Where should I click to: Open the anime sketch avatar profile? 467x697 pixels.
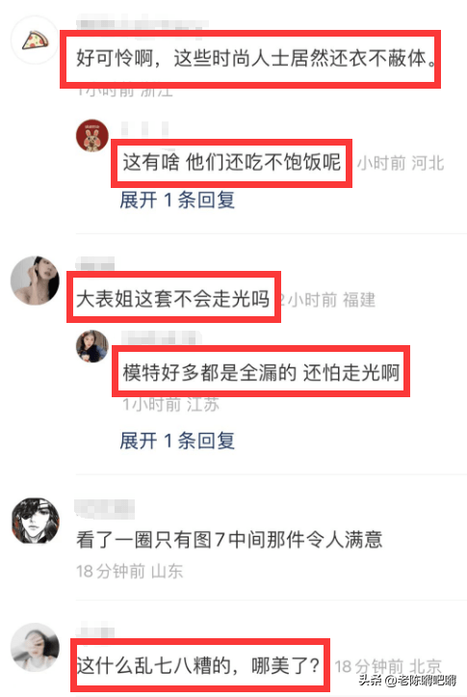35,521
